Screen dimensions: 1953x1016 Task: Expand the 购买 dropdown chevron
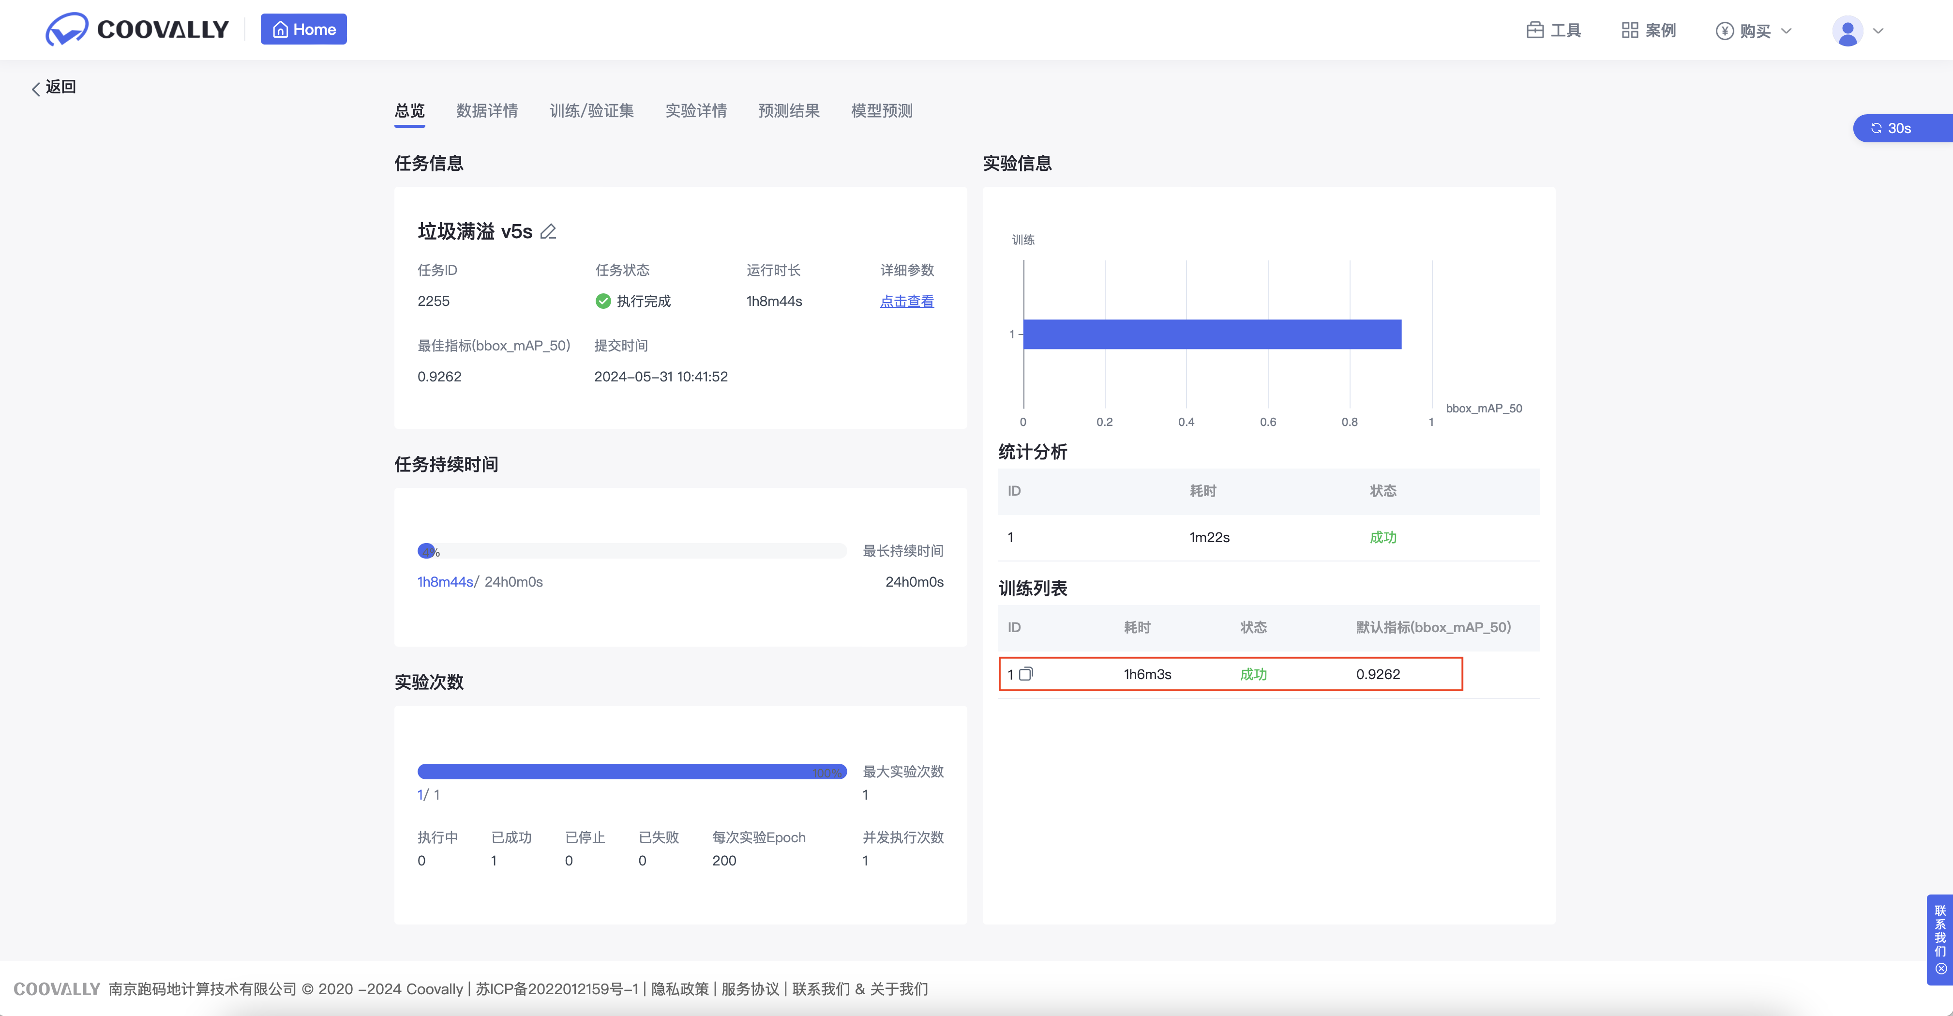coord(1786,31)
